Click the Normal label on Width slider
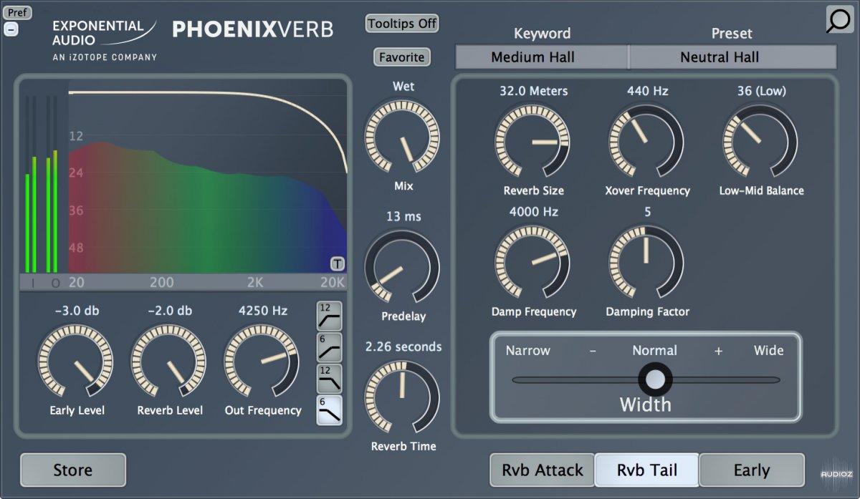The width and height of the screenshot is (860, 499). (654, 351)
